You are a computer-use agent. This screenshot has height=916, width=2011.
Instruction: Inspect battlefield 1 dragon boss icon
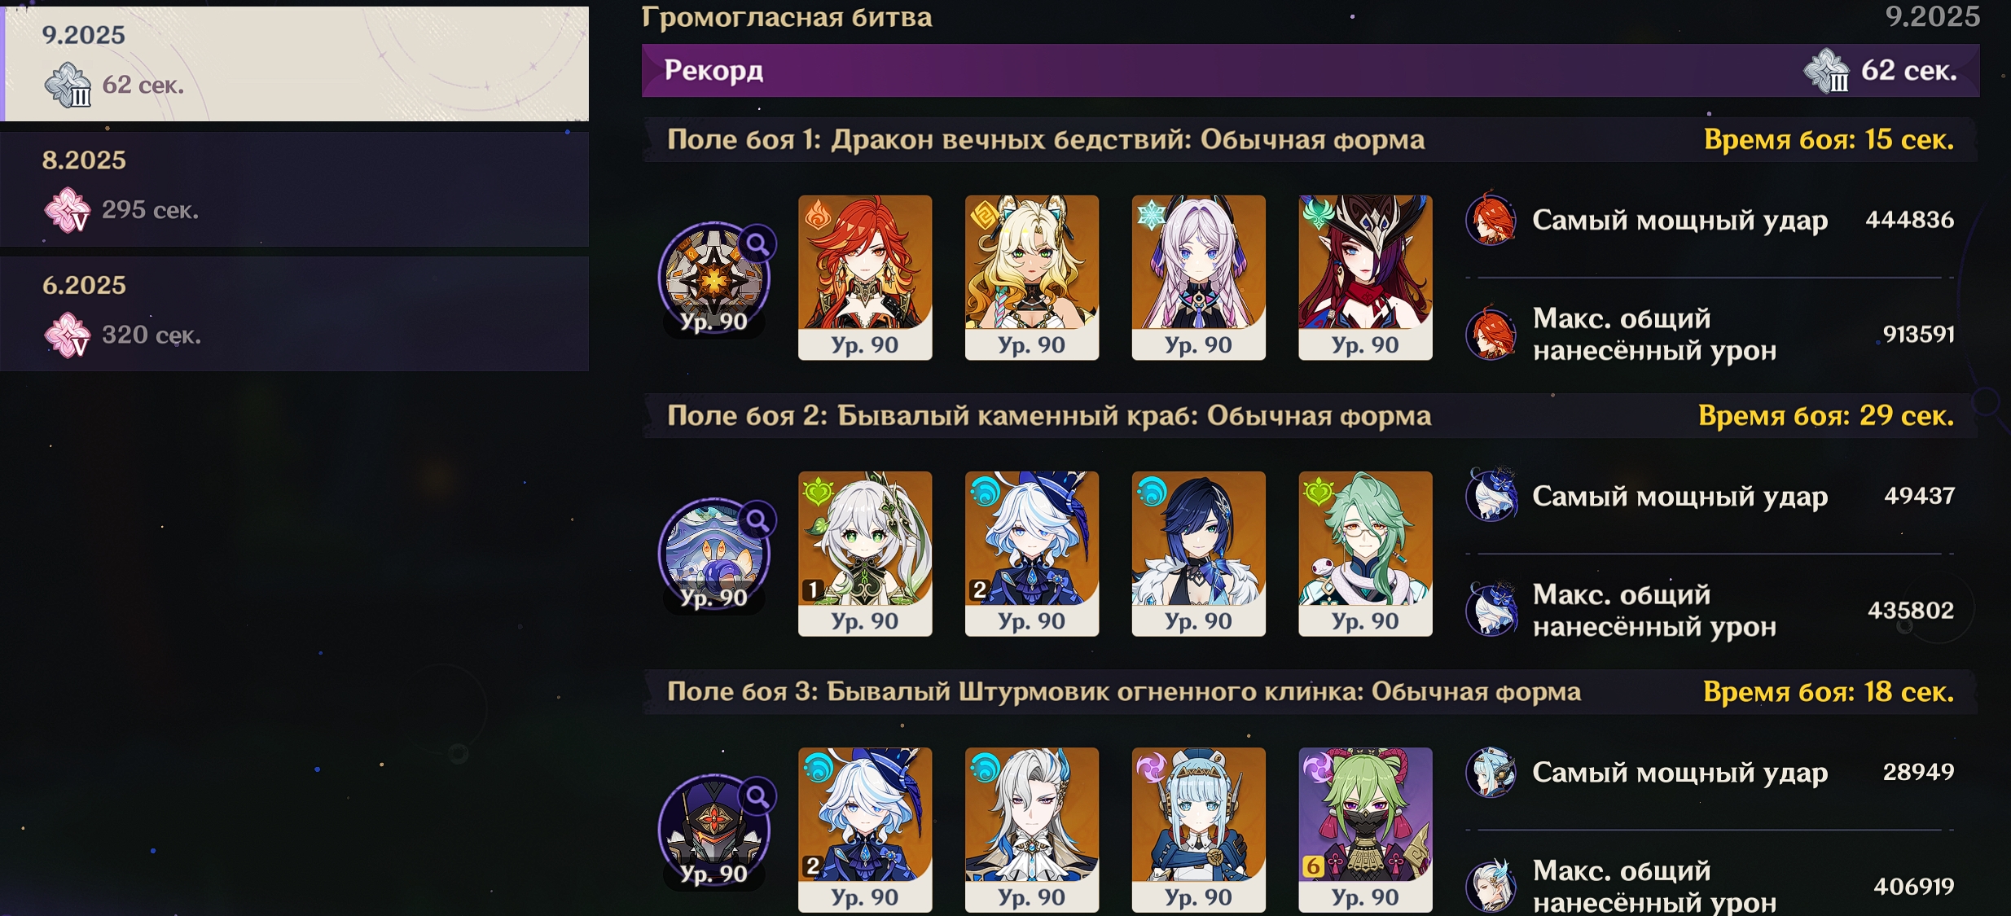714,278
